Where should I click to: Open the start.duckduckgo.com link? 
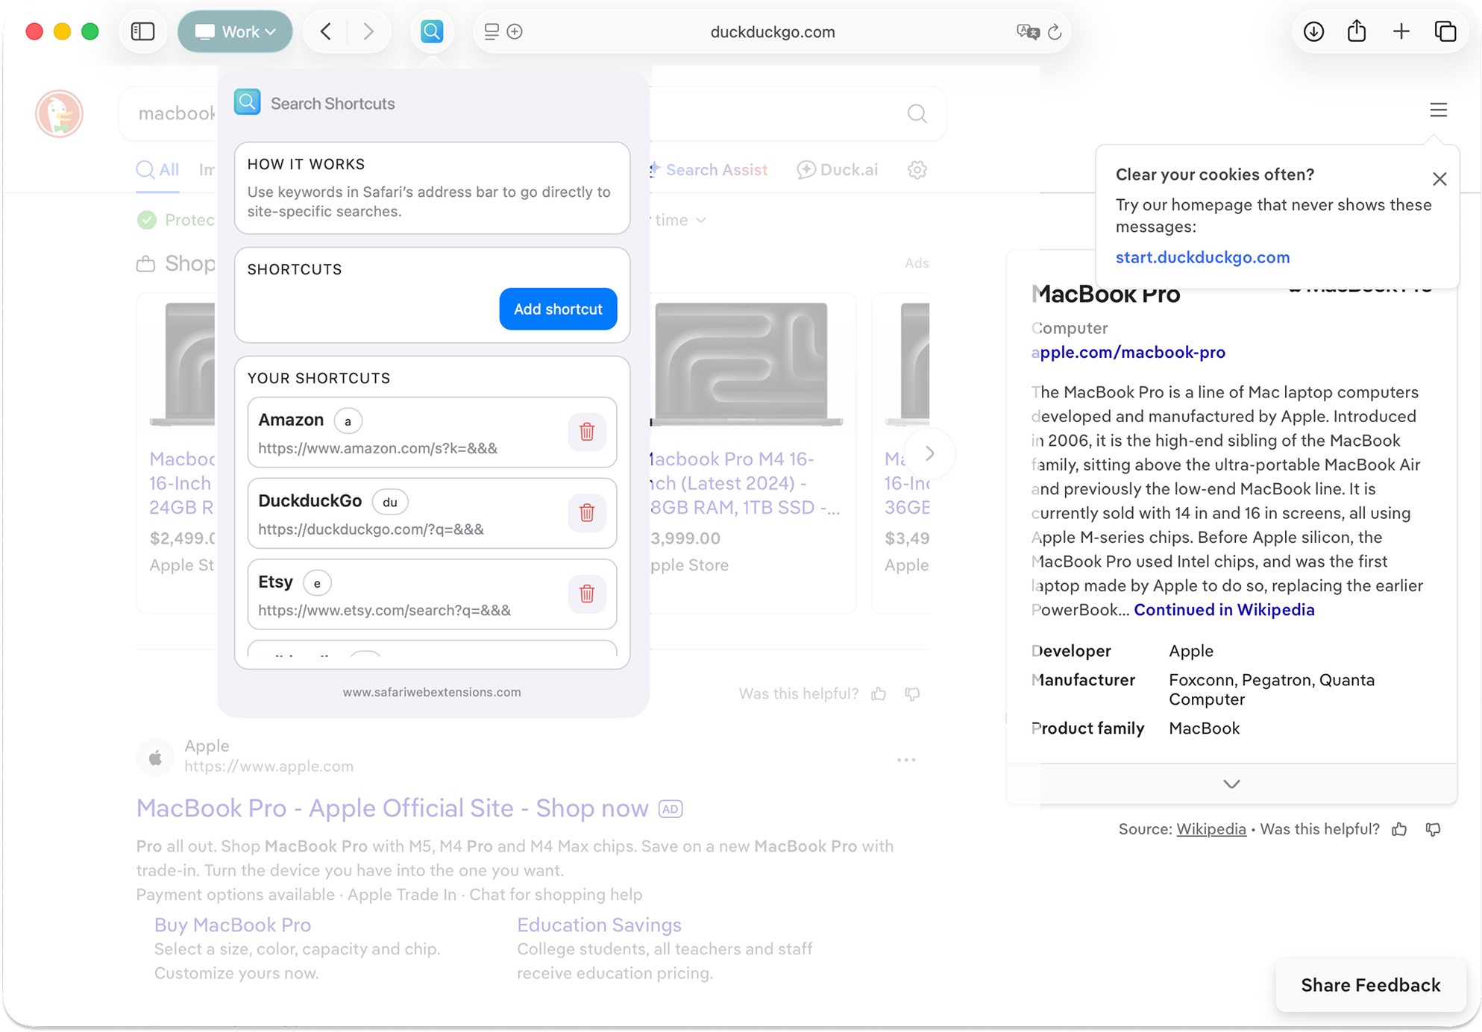pyautogui.click(x=1202, y=257)
